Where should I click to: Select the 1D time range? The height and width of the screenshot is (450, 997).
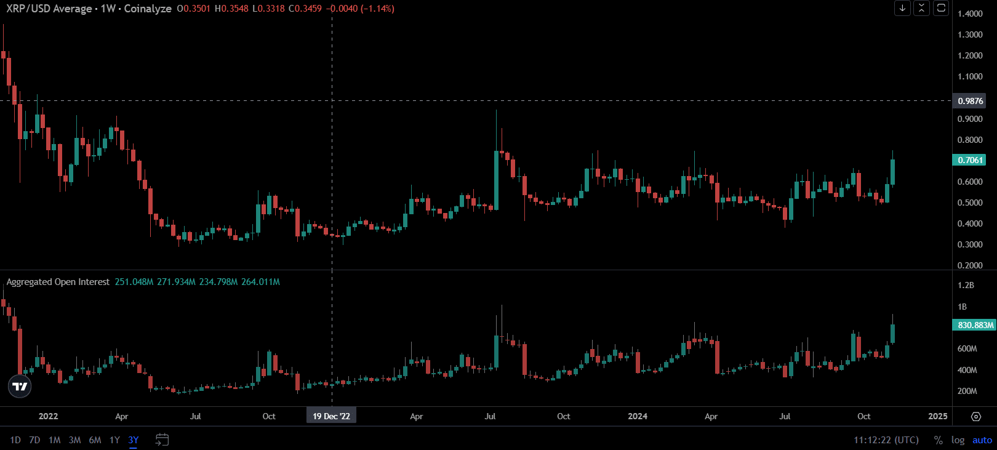point(15,440)
